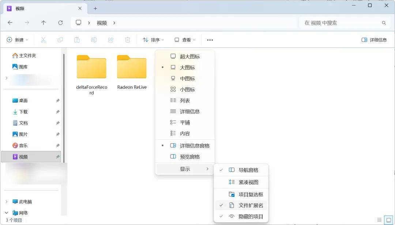Expand the 此电脑 tree node
The image size is (395, 225).
(x=7, y=202)
